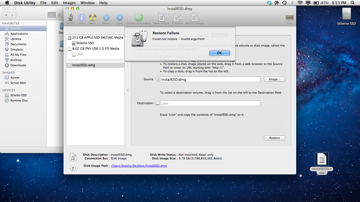Click the Enable Journaling icon
Viewport: 360px width, 202px height.
pyautogui.click(x=139, y=18)
